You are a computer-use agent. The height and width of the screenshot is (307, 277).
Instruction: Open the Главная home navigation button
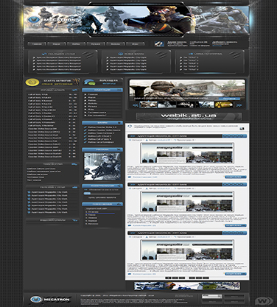(x=37, y=44)
